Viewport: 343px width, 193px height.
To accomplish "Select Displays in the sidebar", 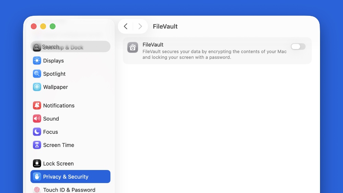I will point(54,61).
